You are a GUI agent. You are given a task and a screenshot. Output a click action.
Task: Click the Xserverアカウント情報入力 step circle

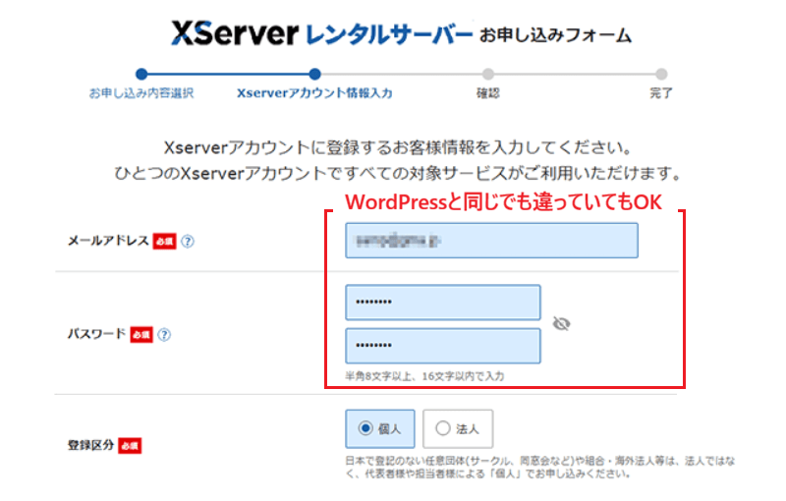(314, 73)
